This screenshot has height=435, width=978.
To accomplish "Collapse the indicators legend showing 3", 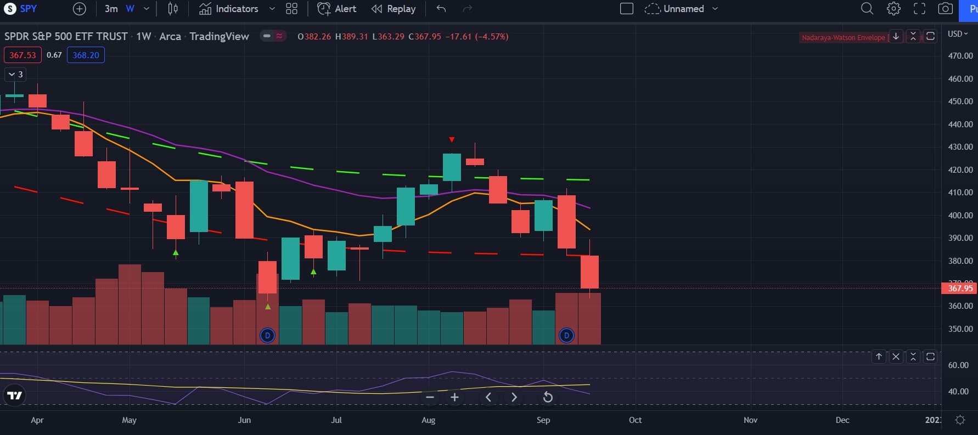I will pos(15,74).
